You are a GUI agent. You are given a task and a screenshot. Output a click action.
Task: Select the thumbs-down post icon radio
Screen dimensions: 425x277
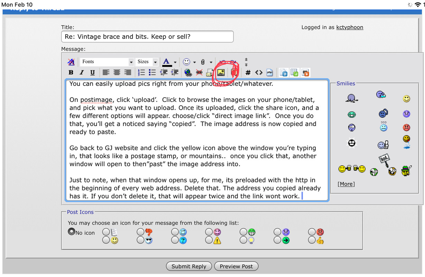click(140, 232)
